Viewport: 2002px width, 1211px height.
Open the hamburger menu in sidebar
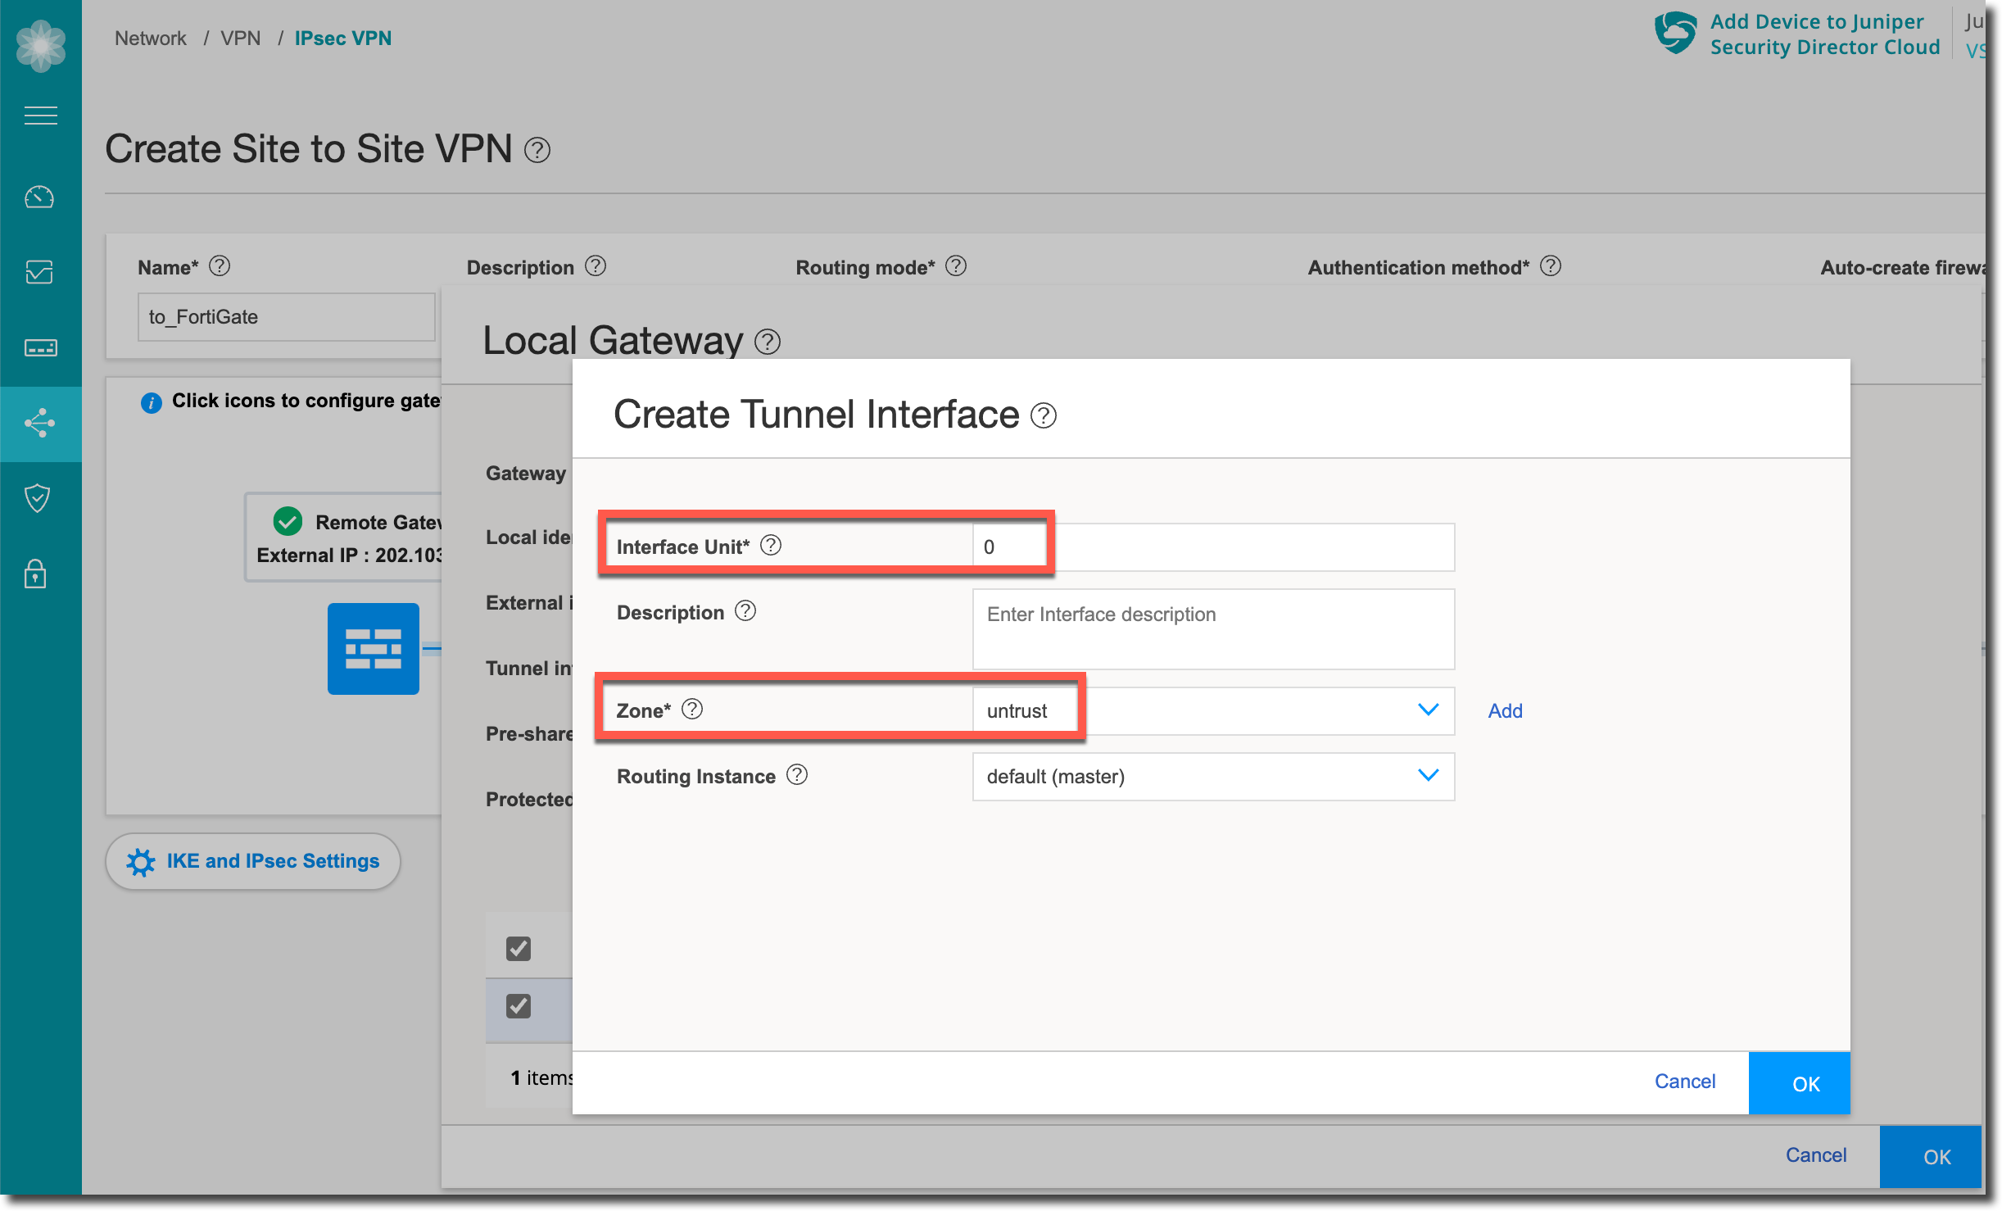tap(40, 116)
